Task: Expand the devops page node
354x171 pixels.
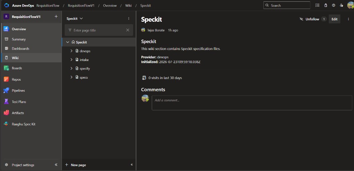Action: [x=71, y=51]
